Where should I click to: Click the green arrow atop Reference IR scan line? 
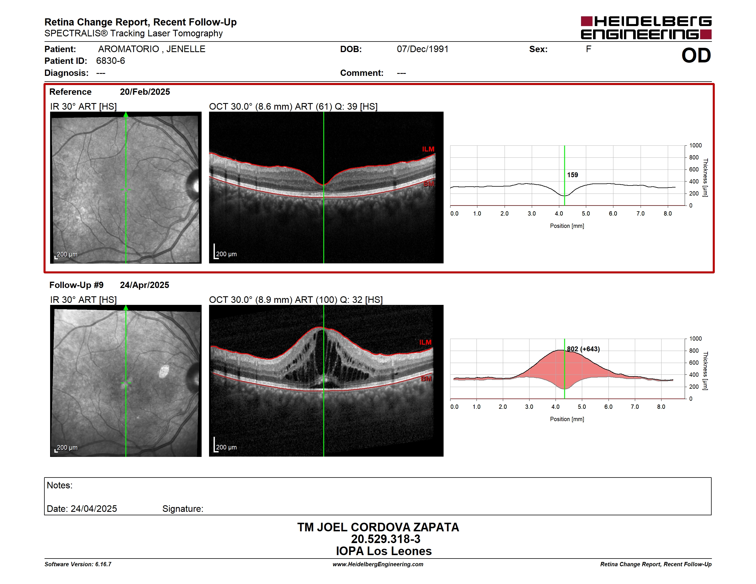coord(126,115)
